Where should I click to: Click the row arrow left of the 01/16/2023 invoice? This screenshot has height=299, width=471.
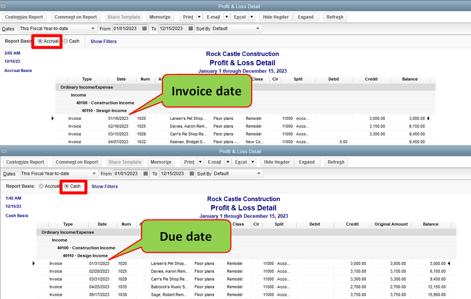52,118
